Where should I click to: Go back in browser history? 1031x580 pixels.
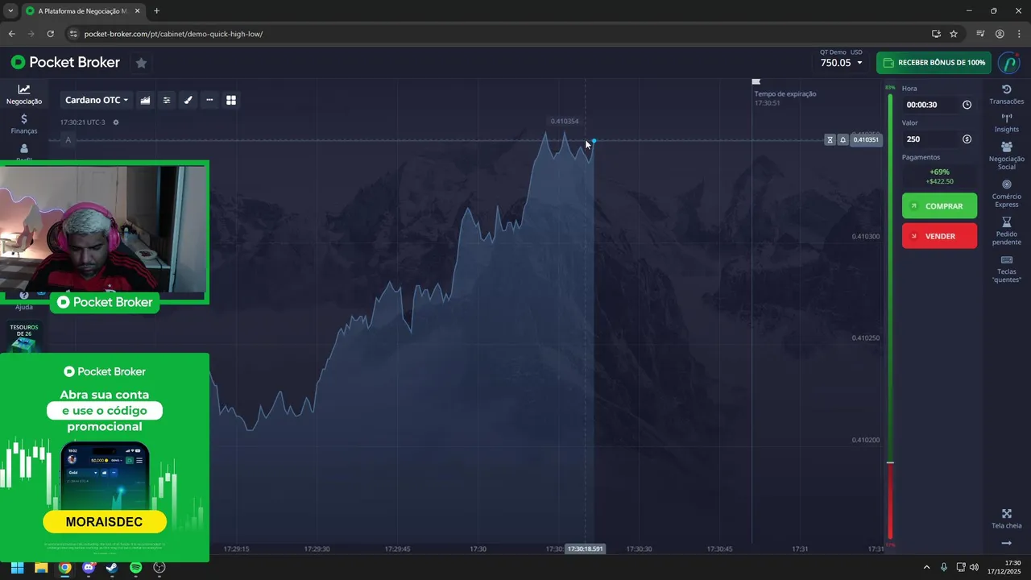click(x=11, y=34)
